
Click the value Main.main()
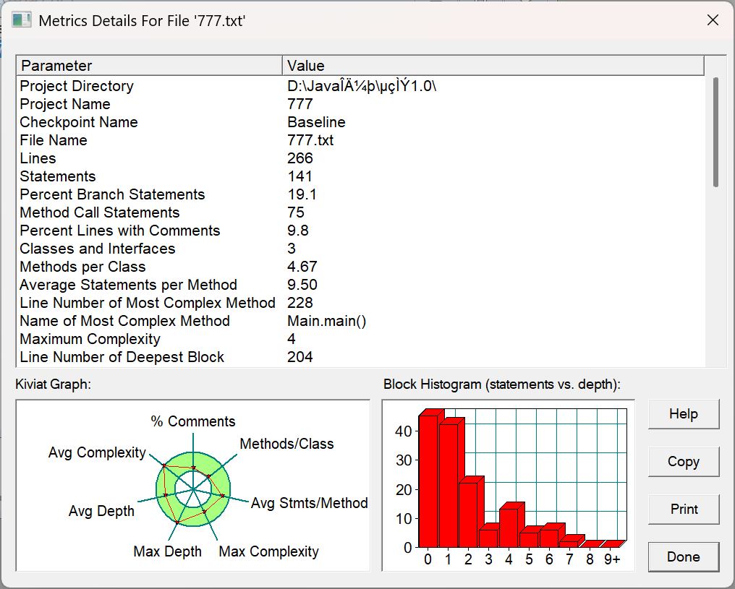point(327,321)
